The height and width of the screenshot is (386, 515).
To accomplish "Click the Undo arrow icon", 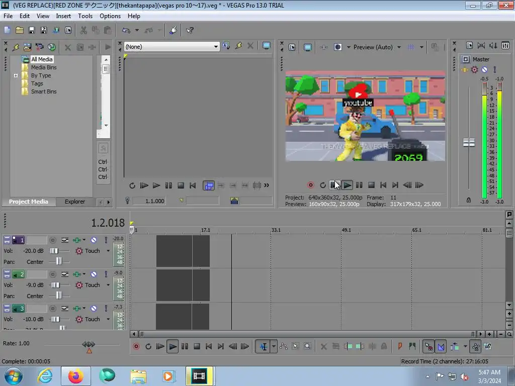I will (x=126, y=30).
